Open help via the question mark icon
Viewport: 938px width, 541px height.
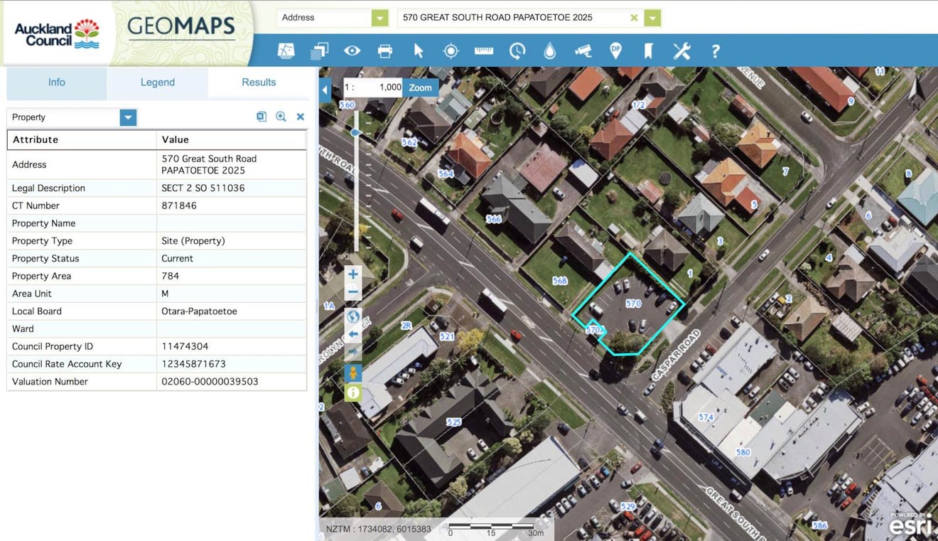[716, 50]
